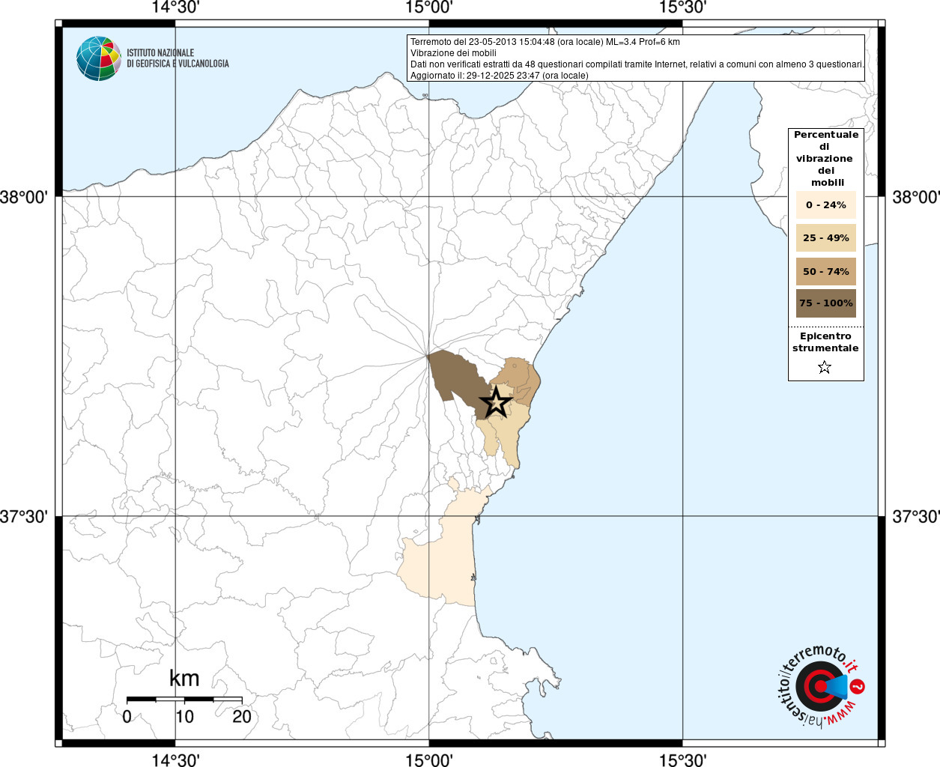
Task: Click the right '37°30'' latitude label
Action: point(915,516)
